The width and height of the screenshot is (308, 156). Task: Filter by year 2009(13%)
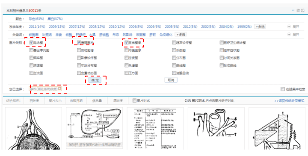(x=57, y=26)
